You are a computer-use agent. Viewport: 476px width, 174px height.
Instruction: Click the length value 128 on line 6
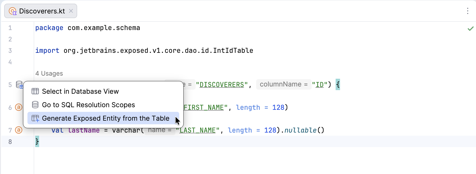[x=278, y=107]
